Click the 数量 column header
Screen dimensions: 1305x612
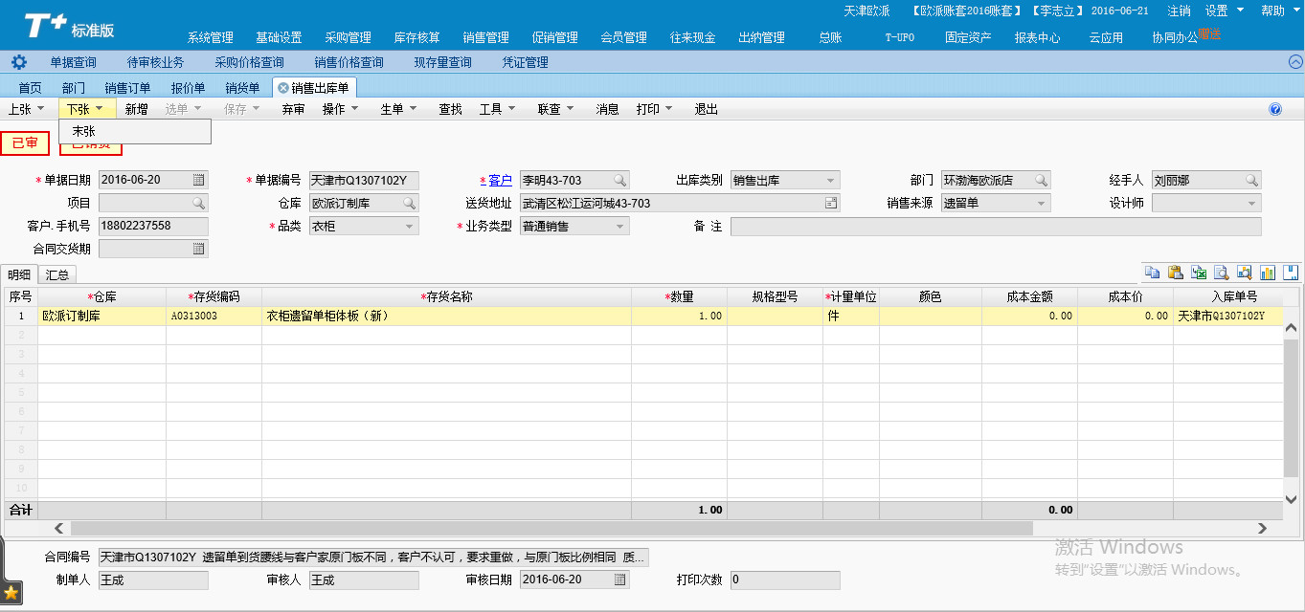(x=679, y=296)
